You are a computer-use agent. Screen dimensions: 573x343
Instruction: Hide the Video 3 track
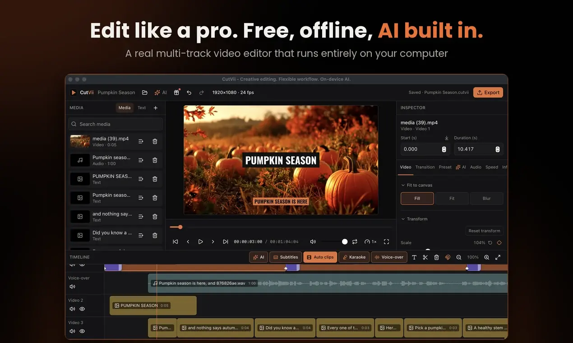pyautogui.click(x=82, y=331)
